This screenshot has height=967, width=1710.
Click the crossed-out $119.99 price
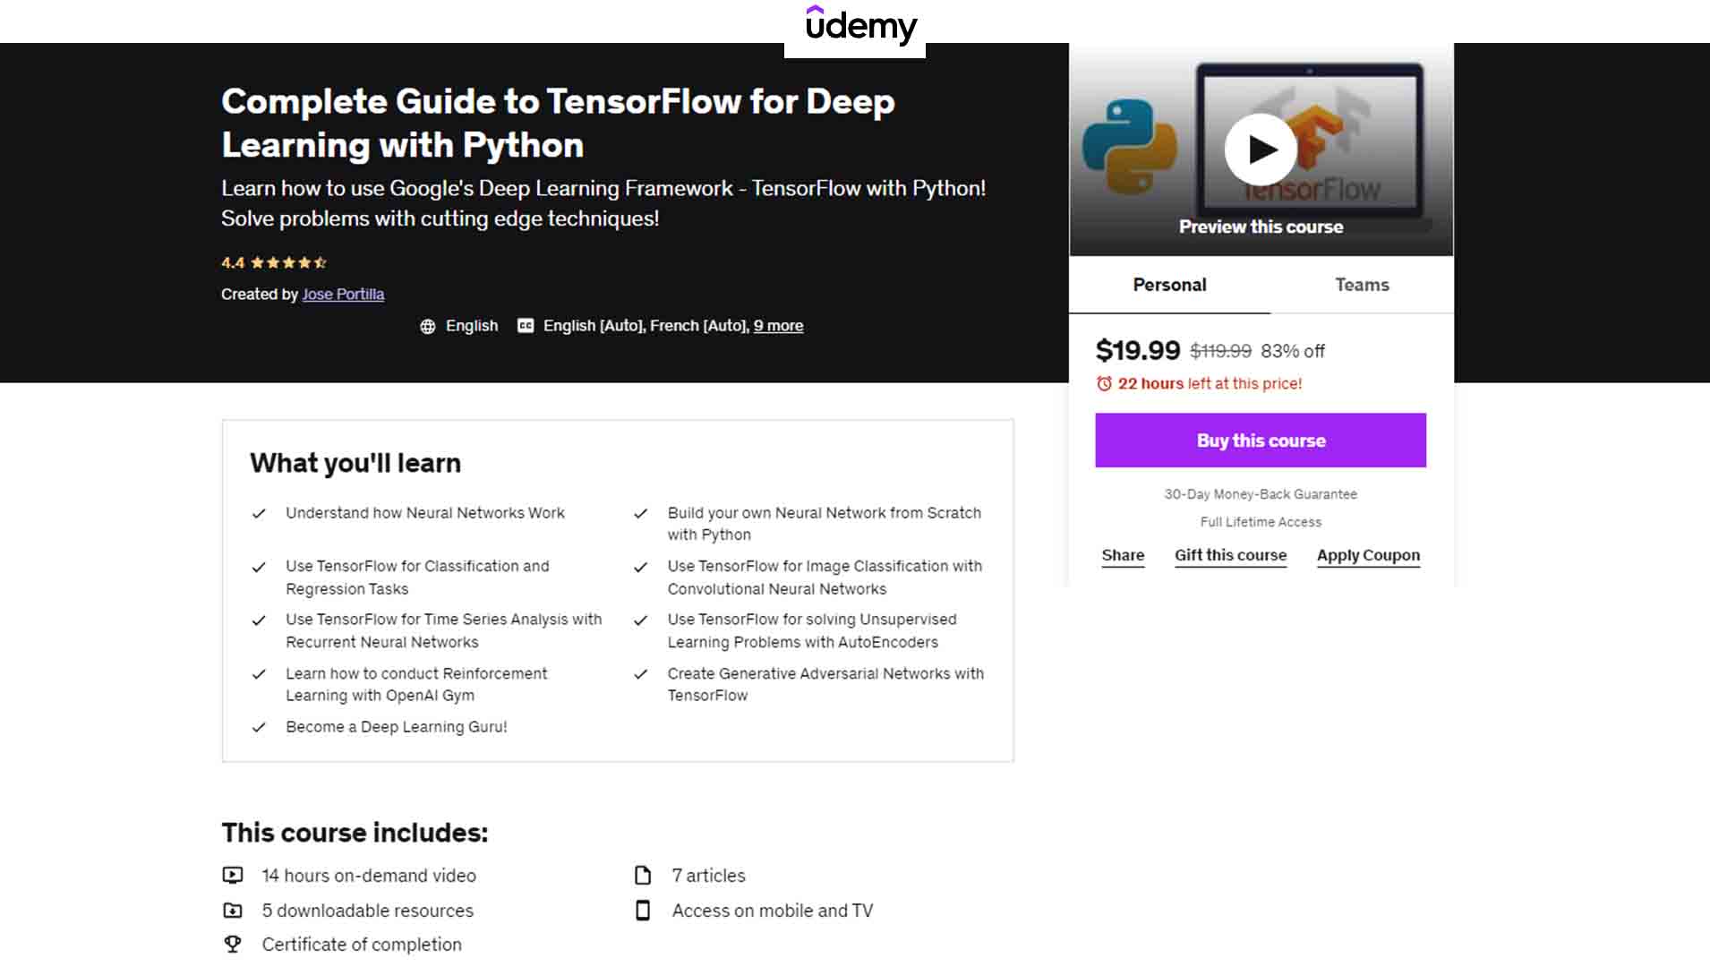[x=1220, y=351]
